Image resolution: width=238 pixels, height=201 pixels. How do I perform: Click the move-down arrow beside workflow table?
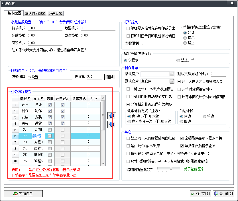point(112,124)
